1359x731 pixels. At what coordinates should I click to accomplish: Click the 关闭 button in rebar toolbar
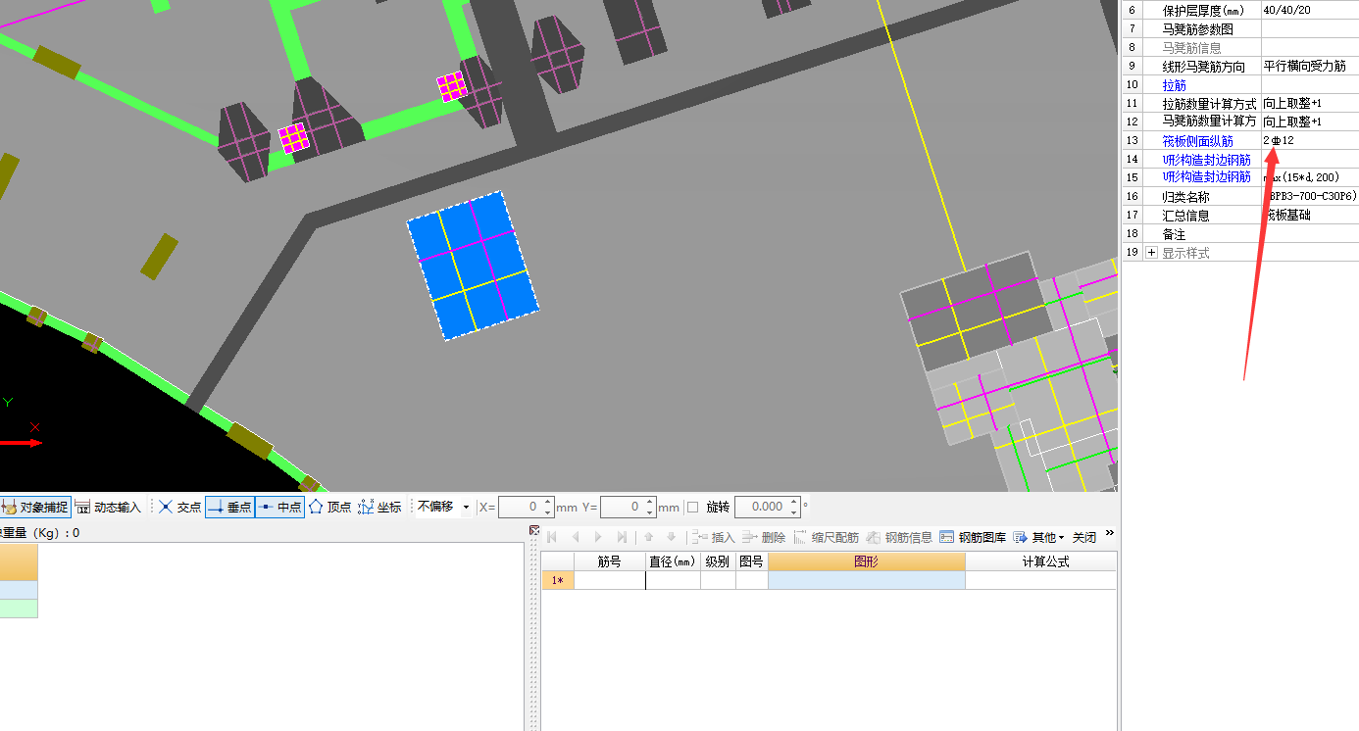(1084, 537)
